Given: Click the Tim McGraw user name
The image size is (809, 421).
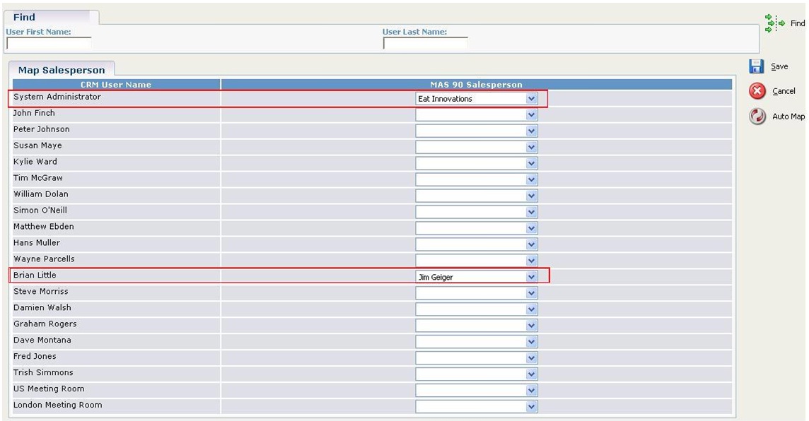Looking at the screenshot, I should (38, 178).
